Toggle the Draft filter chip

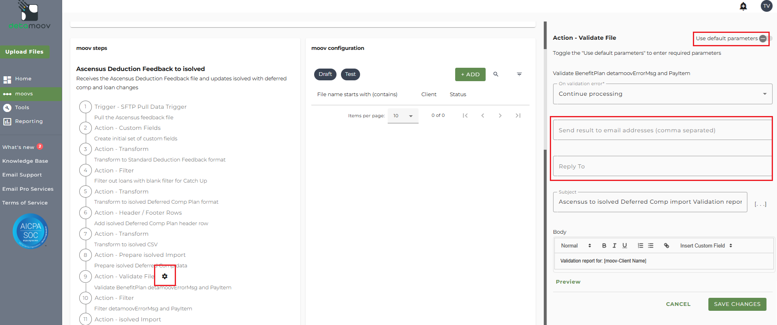click(325, 74)
